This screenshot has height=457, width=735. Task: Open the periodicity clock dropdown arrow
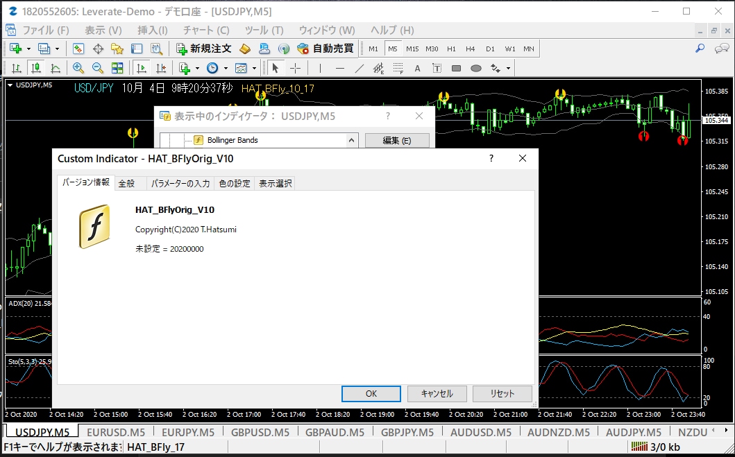click(226, 69)
